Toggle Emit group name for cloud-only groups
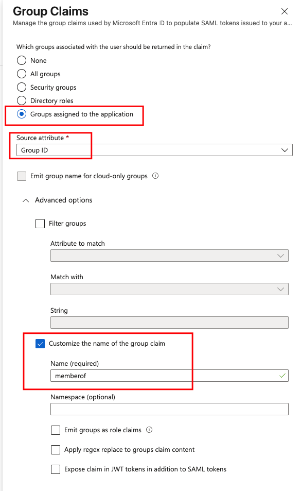Image resolution: width=301 pixels, height=491 pixels. pyautogui.click(x=22, y=176)
